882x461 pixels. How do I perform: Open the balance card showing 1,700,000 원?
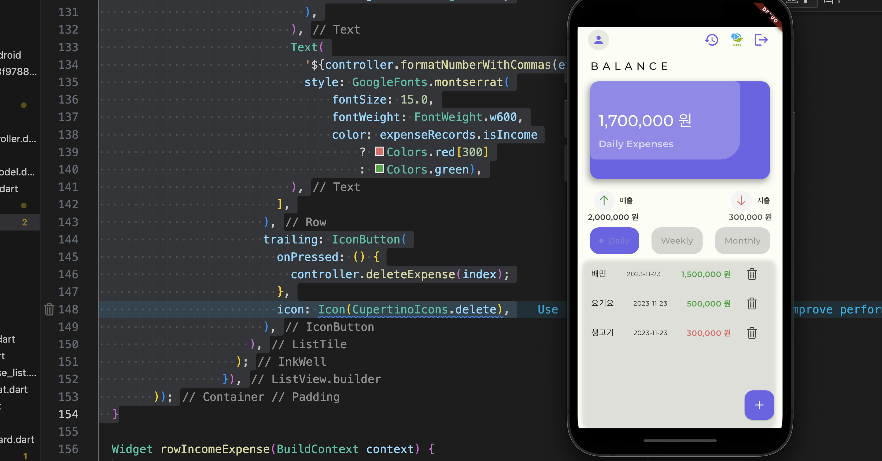tap(680, 130)
